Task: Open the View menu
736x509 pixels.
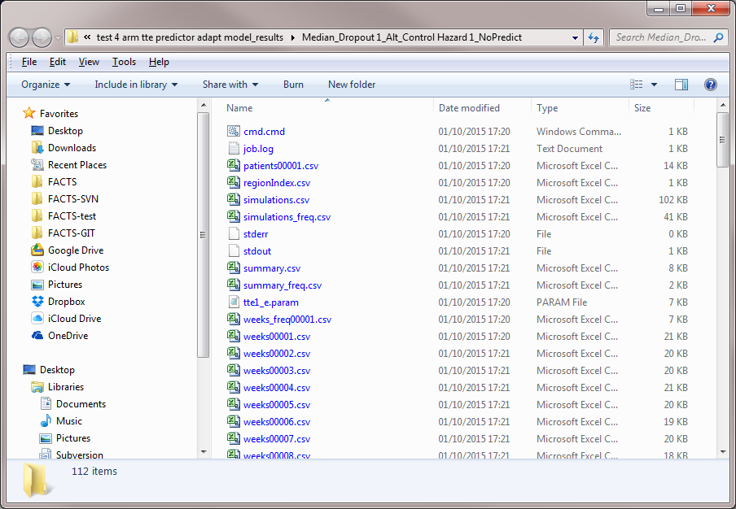Action: coord(89,62)
